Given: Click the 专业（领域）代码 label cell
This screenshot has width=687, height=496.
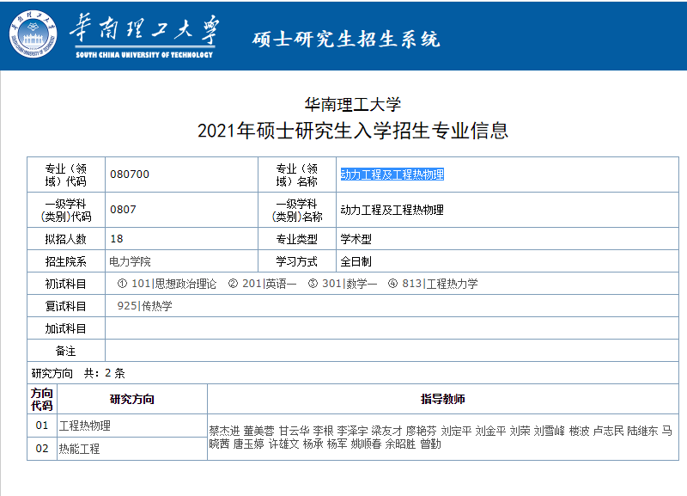Looking at the screenshot, I should 66,175.
